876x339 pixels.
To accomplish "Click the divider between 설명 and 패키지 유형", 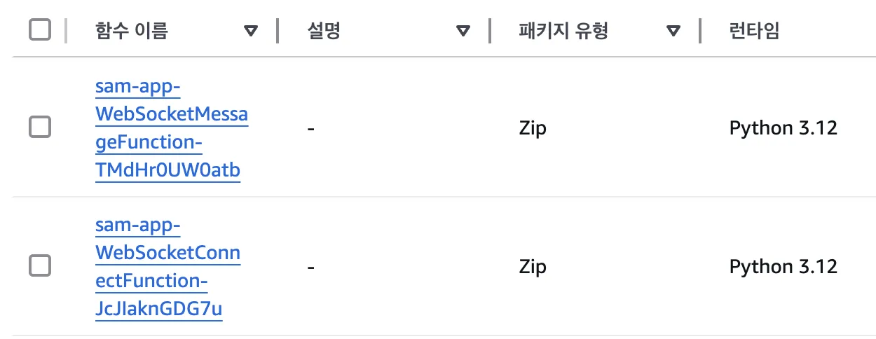I will coord(489,32).
